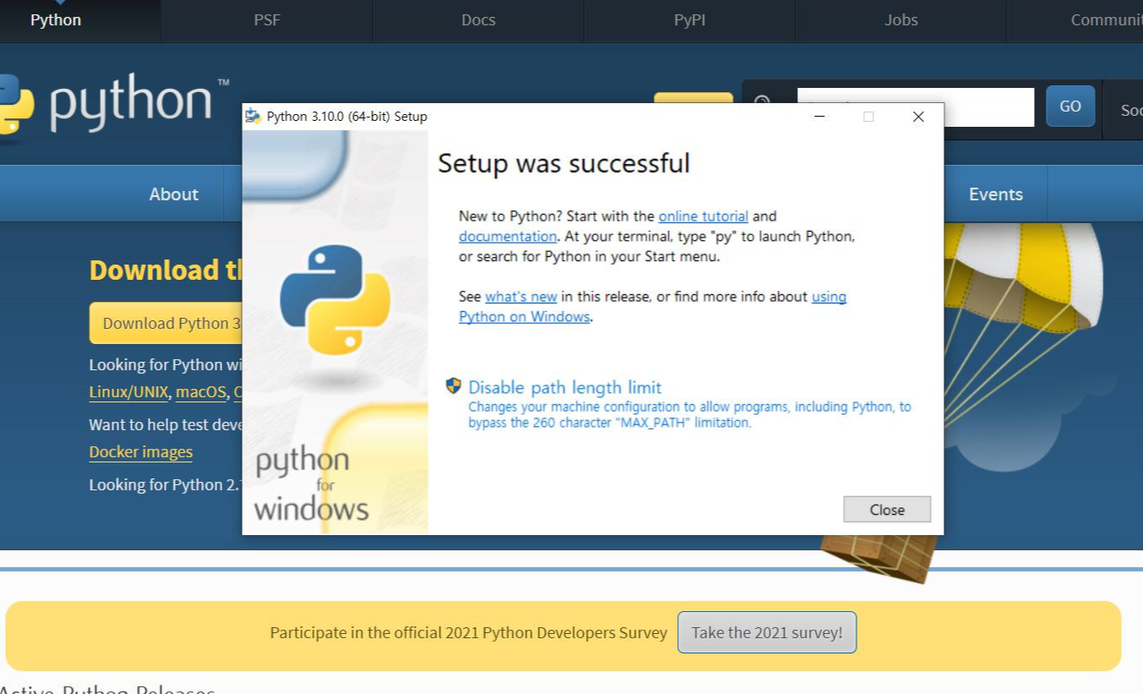The height and width of the screenshot is (694, 1143).
Task: Click the yellow Download Python button on website
Action: 166,323
